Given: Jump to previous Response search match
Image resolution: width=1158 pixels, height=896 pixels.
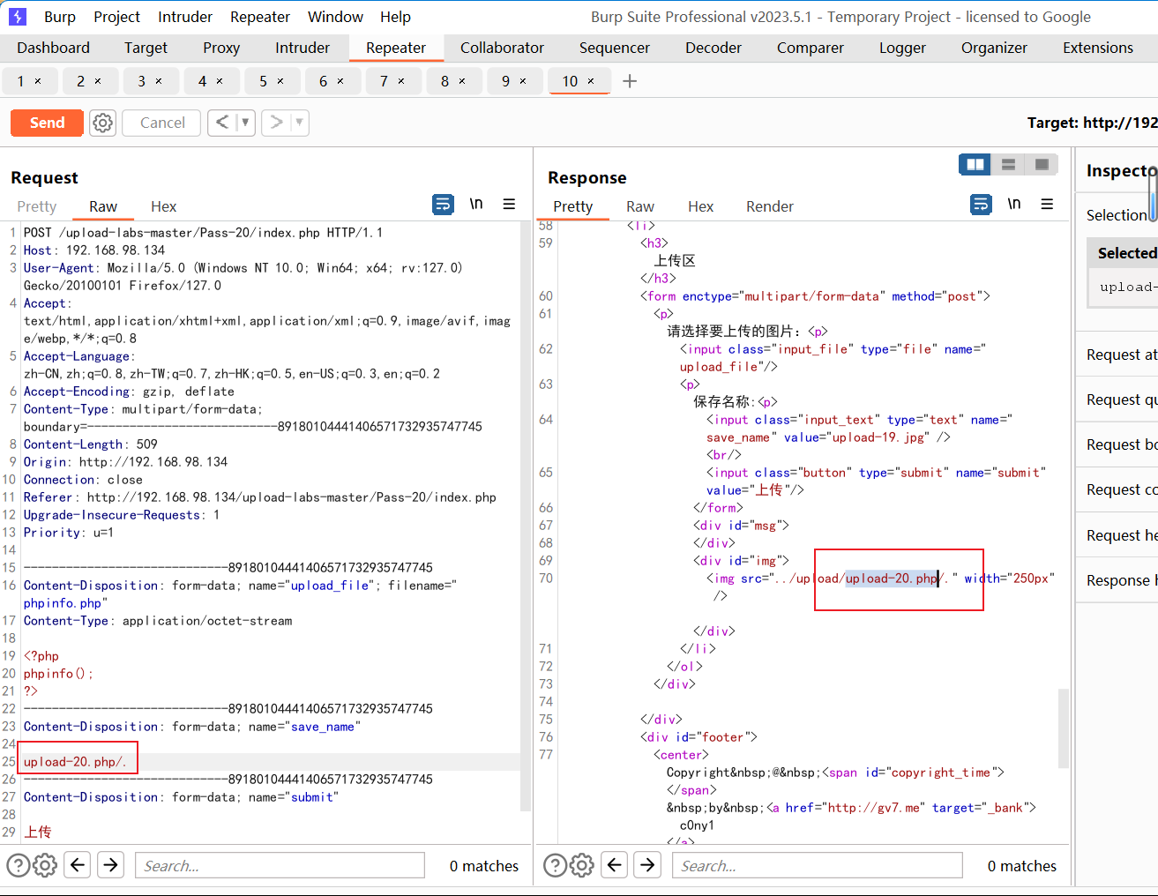Looking at the screenshot, I should [x=615, y=865].
